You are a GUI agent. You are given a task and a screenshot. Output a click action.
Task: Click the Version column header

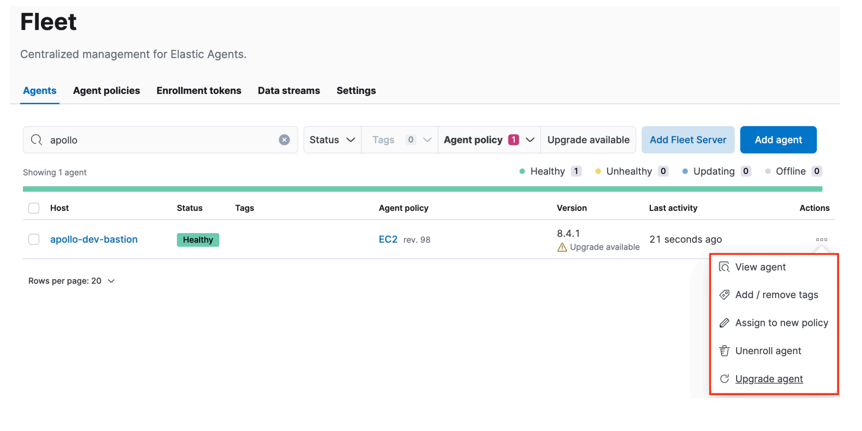[572, 208]
